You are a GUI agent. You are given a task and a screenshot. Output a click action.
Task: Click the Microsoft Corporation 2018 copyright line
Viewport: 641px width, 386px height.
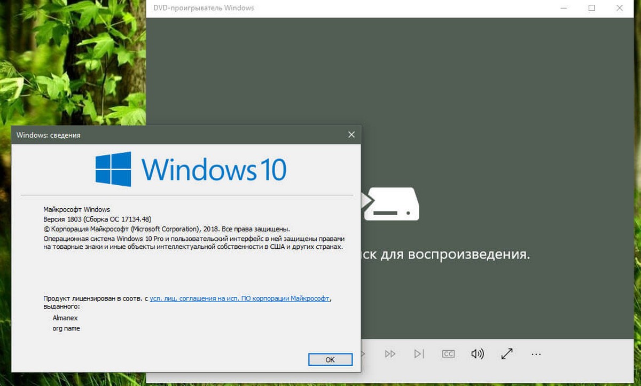coord(167,229)
